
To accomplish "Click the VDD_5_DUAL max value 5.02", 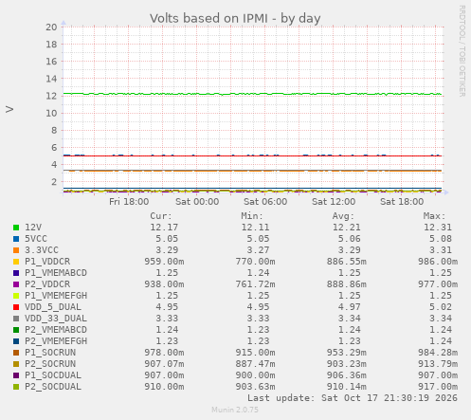I will (441, 307).
